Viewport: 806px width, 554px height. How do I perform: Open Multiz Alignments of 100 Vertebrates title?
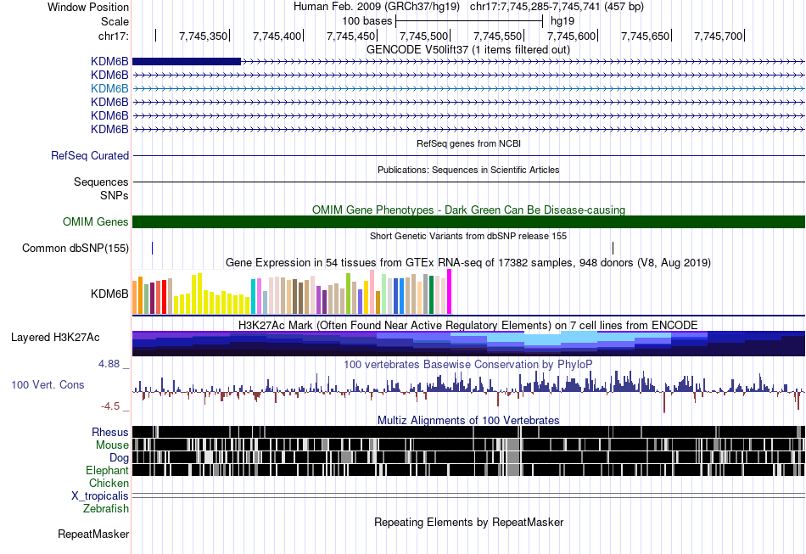click(468, 421)
